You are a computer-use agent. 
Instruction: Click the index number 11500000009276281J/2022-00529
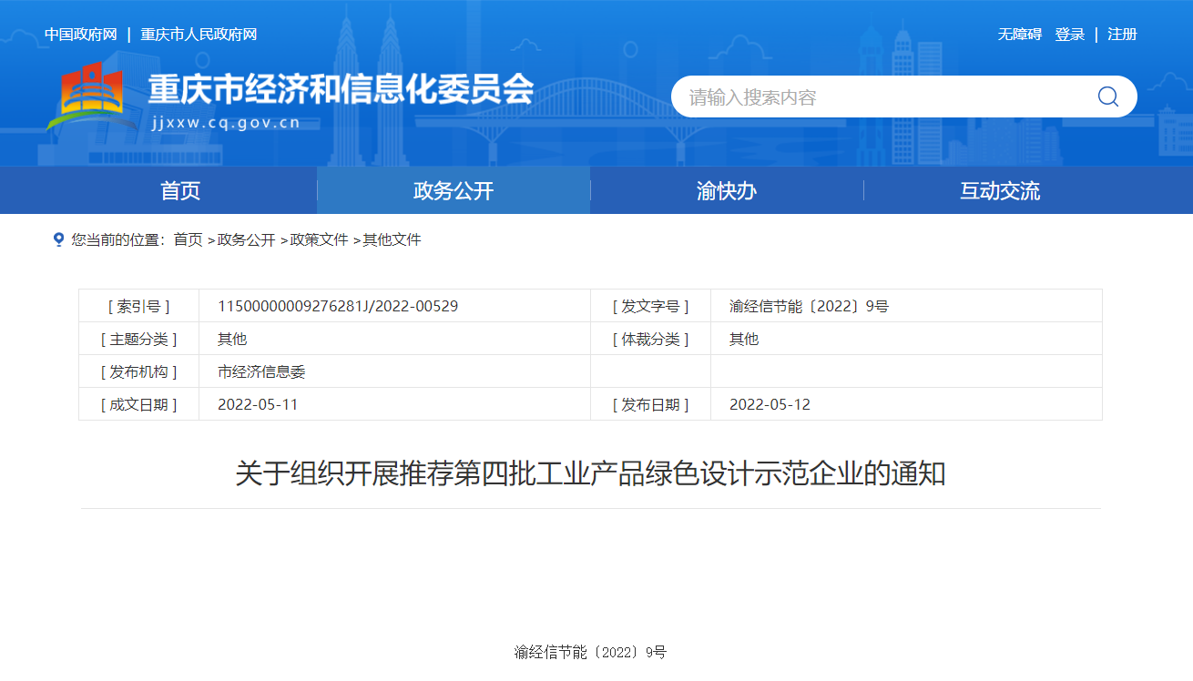[338, 306]
